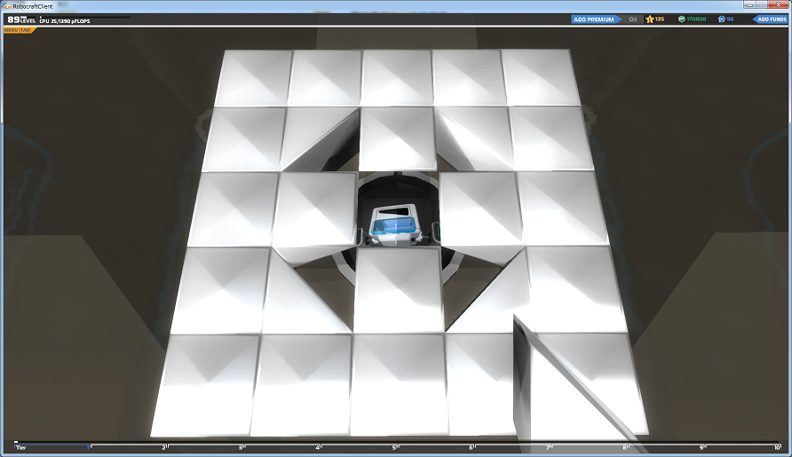Screen dimensions: 792x457
Task: Click the Add Premium button
Action: tap(596, 20)
